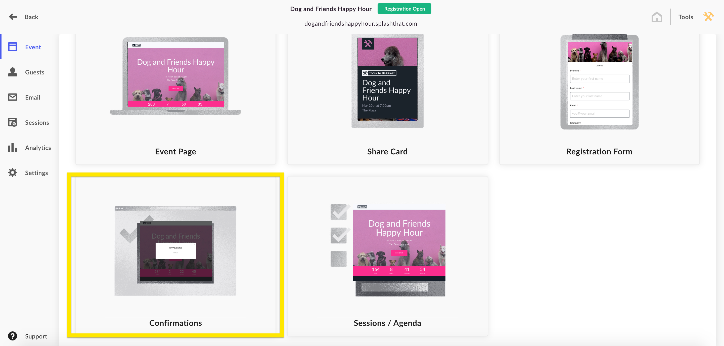Click the Analytics bar chart icon

(x=12, y=147)
